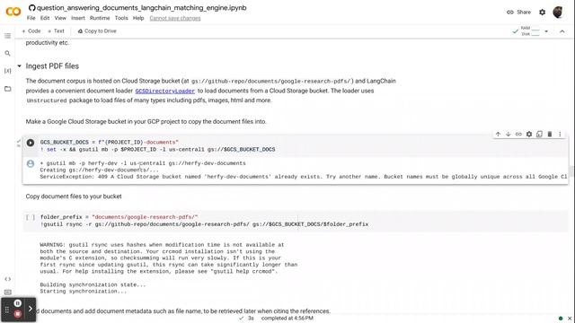Open user account avatar
575x323 pixels.
click(558, 12)
